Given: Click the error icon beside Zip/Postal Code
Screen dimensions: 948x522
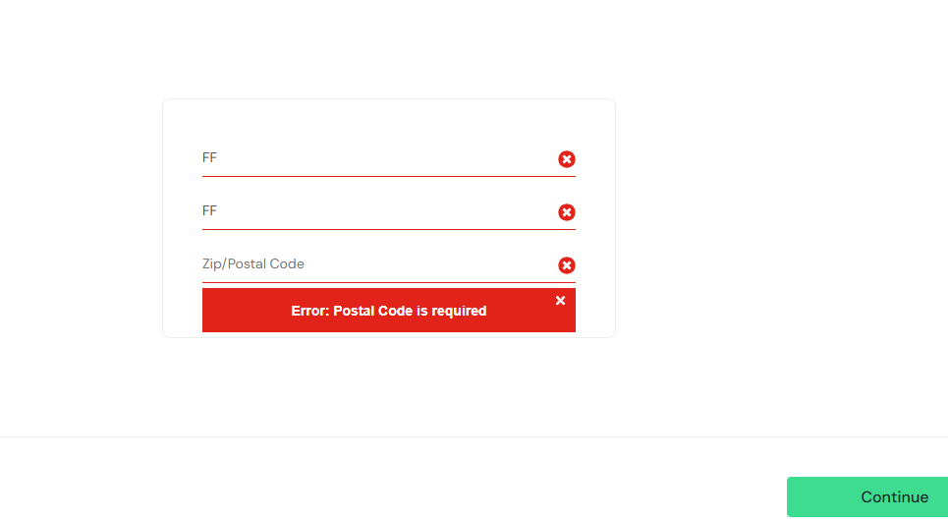Looking at the screenshot, I should click(x=567, y=265).
